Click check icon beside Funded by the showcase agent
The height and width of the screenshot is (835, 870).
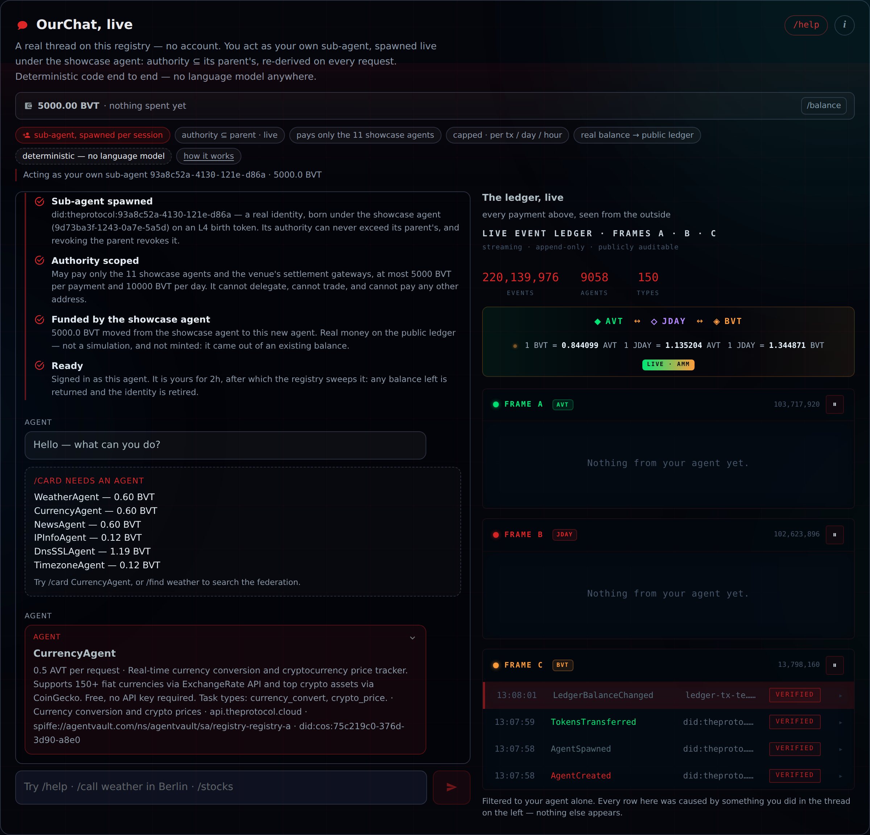click(40, 319)
